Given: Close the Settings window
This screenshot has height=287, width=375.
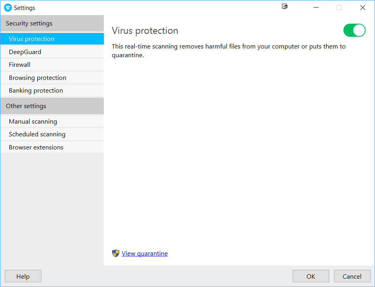Looking at the screenshot, I should click(x=362, y=8).
